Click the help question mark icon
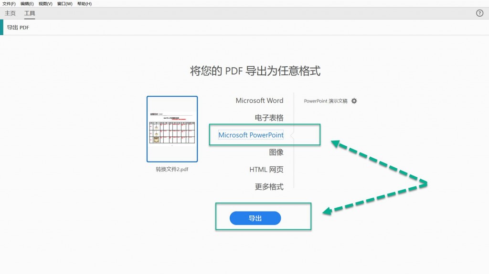The height and width of the screenshot is (274, 489). 479,13
